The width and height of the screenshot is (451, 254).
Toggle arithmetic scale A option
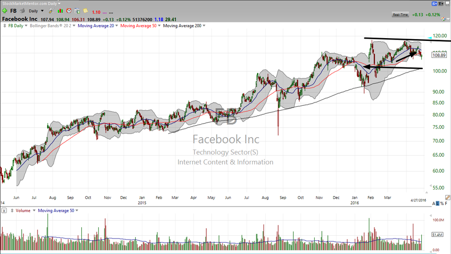click(x=434, y=204)
